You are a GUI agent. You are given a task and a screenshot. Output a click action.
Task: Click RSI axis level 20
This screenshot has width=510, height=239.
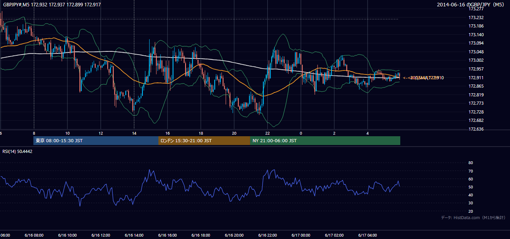tap(470, 211)
